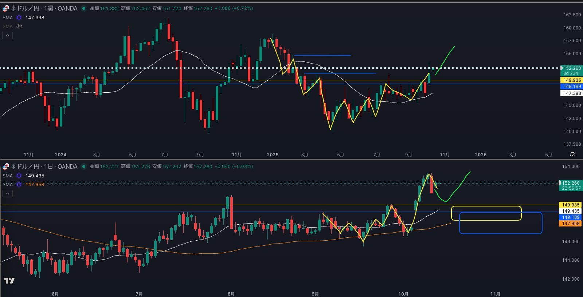The image size is (583, 297).
Task: Click the USD/JPY flag icon on the daily chart
Action: pyautogui.click(x=5, y=166)
